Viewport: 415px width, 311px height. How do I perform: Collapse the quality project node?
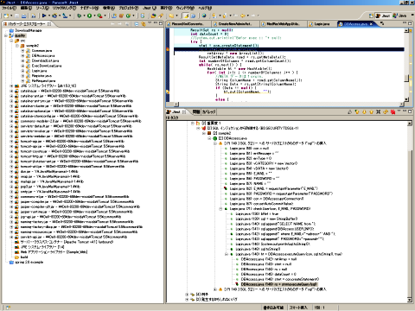click(6, 35)
